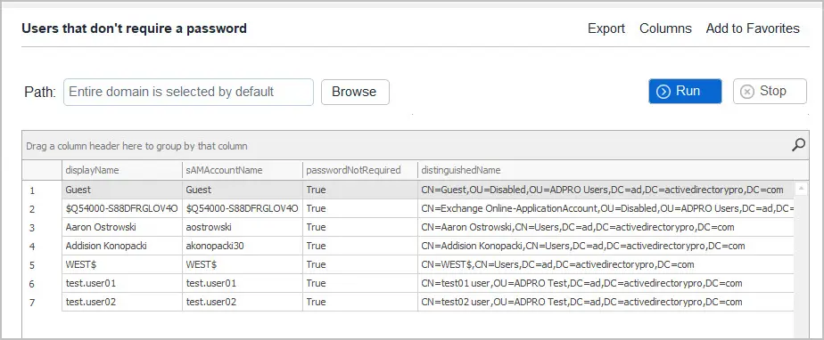The width and height of the screenshot is (824, 340).
Task: Select CN=Exchange Online-ApplicationAccount distinguished name cell
Action: click(x=606, y=208)
